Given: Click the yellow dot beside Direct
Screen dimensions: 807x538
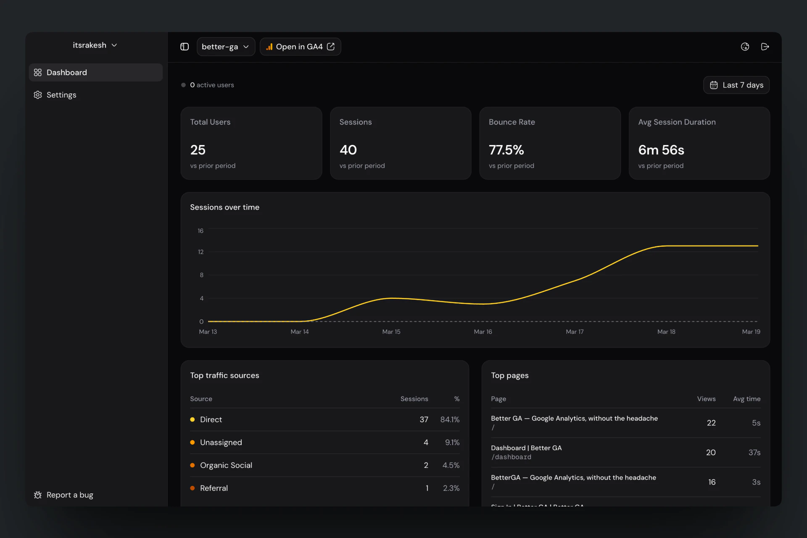Looking at the screenshot, I should tap(193, 419).
